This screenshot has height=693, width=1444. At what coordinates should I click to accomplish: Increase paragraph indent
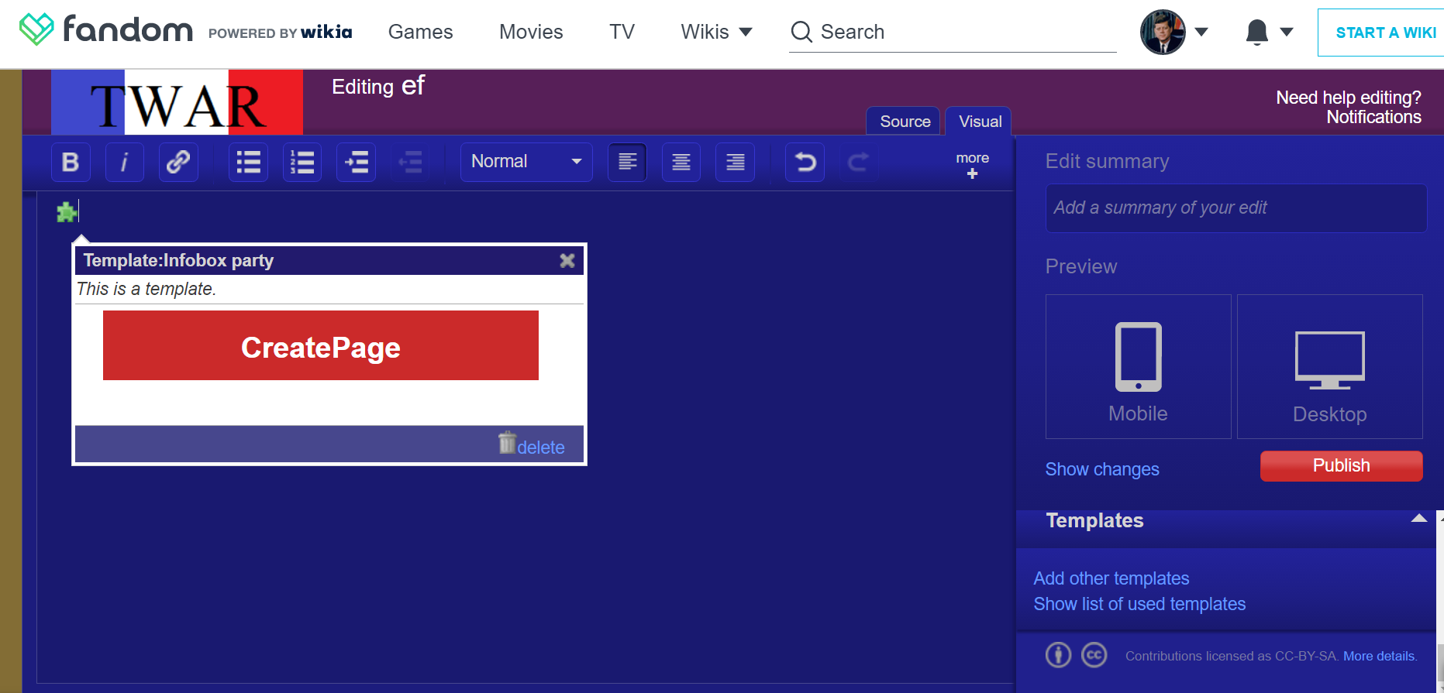pos(357,162)
